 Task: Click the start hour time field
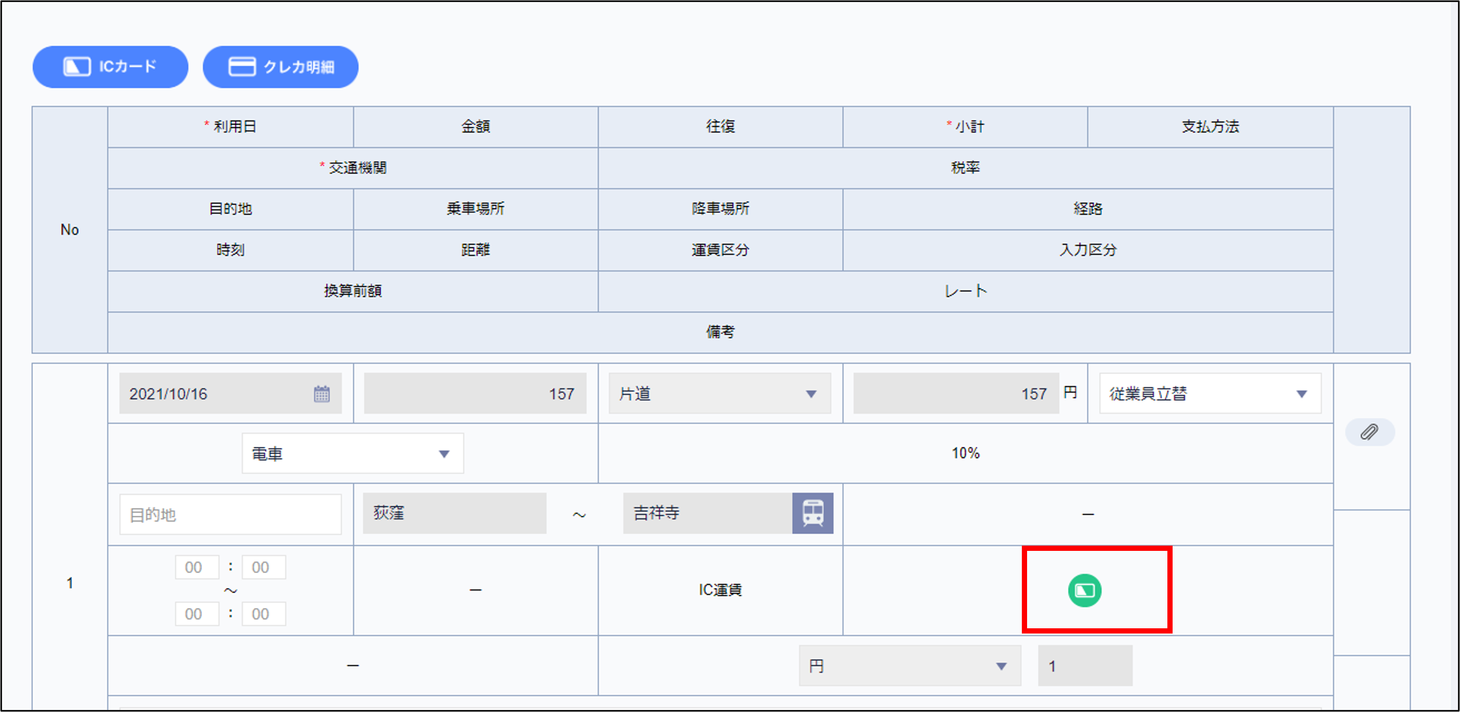[x=196, y=568]
